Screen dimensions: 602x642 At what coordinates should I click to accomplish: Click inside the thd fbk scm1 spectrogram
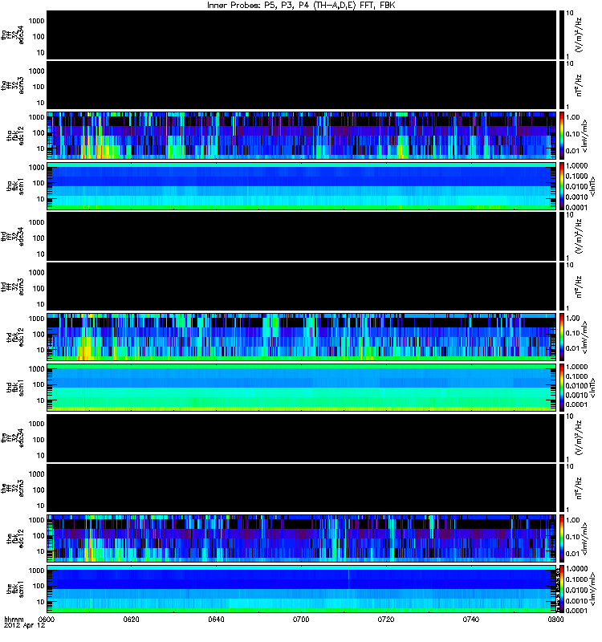[x=302, y=388]
